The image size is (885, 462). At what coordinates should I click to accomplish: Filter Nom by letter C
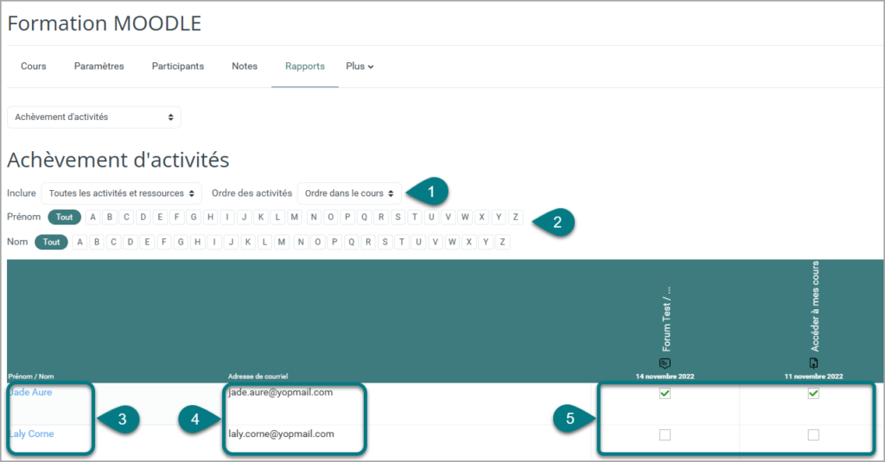(113, 242)
